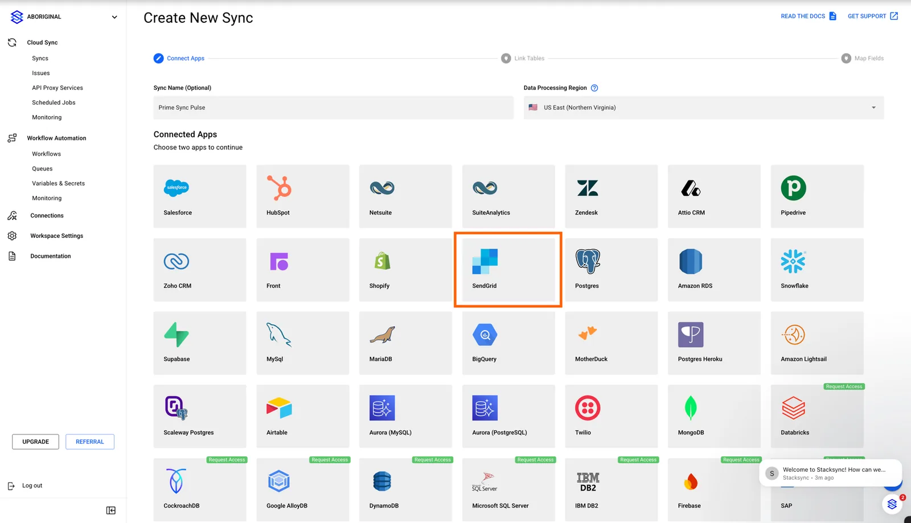Open Documentation from the sidebar
Viewport: 911px width, 523px height.
(x=51, y=256)
